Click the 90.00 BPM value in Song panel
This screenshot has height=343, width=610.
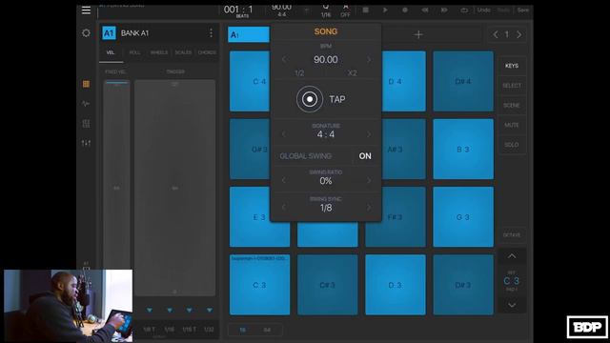[326, 59]
